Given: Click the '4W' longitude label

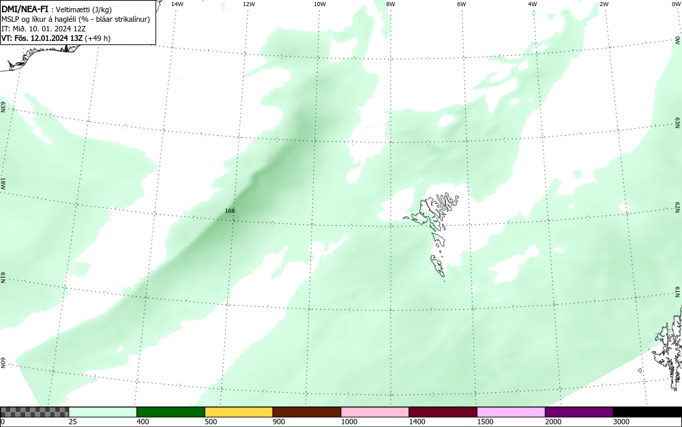Looking at the screenshot, I should 533,4.
